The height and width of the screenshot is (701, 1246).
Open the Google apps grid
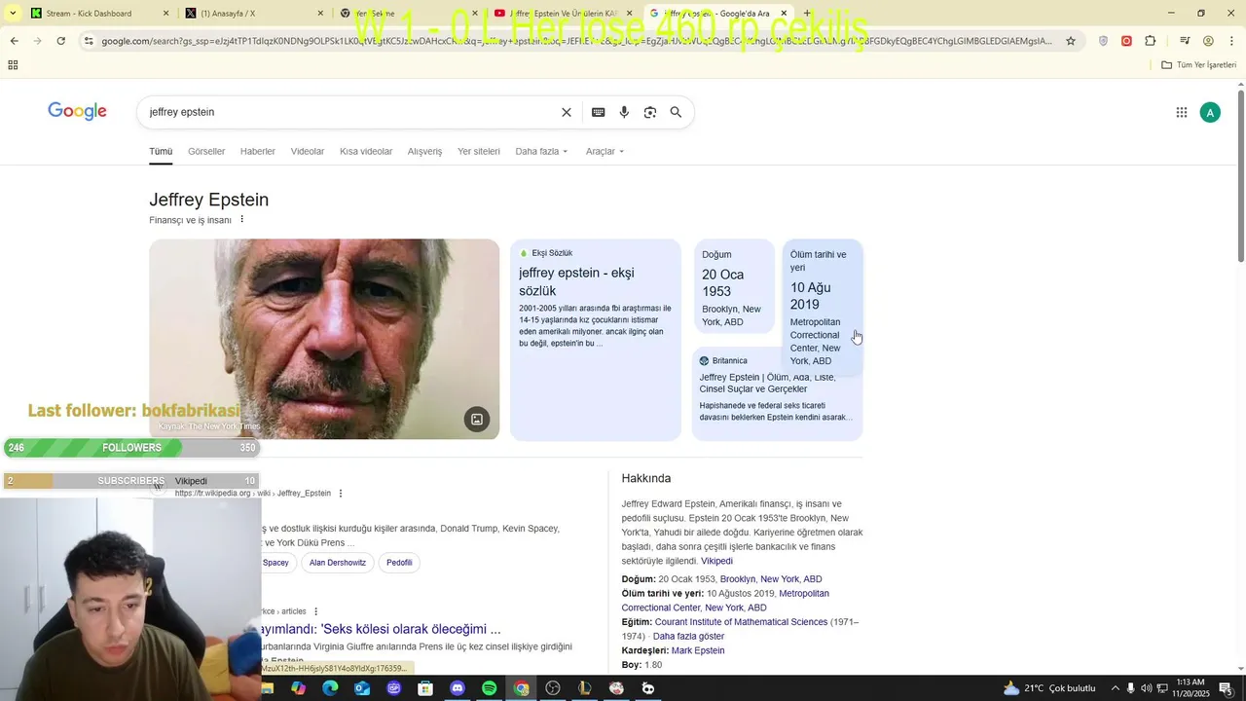click(1182, 112)
